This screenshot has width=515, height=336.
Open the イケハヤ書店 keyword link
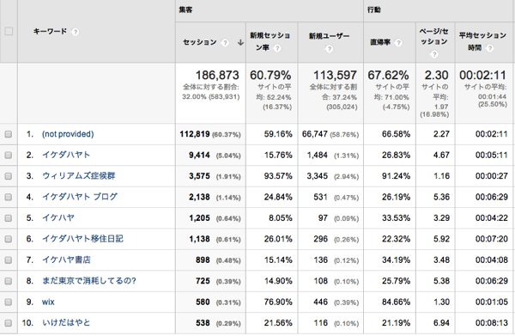[x=66, y=260]
